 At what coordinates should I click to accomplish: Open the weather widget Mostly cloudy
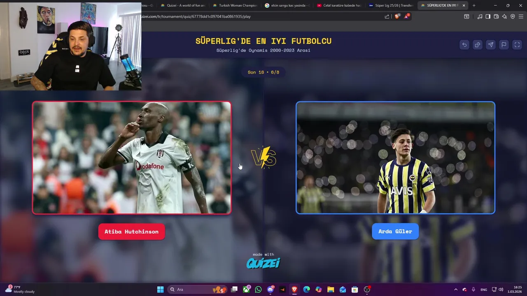pyautogui.click(x=20, y=289)
